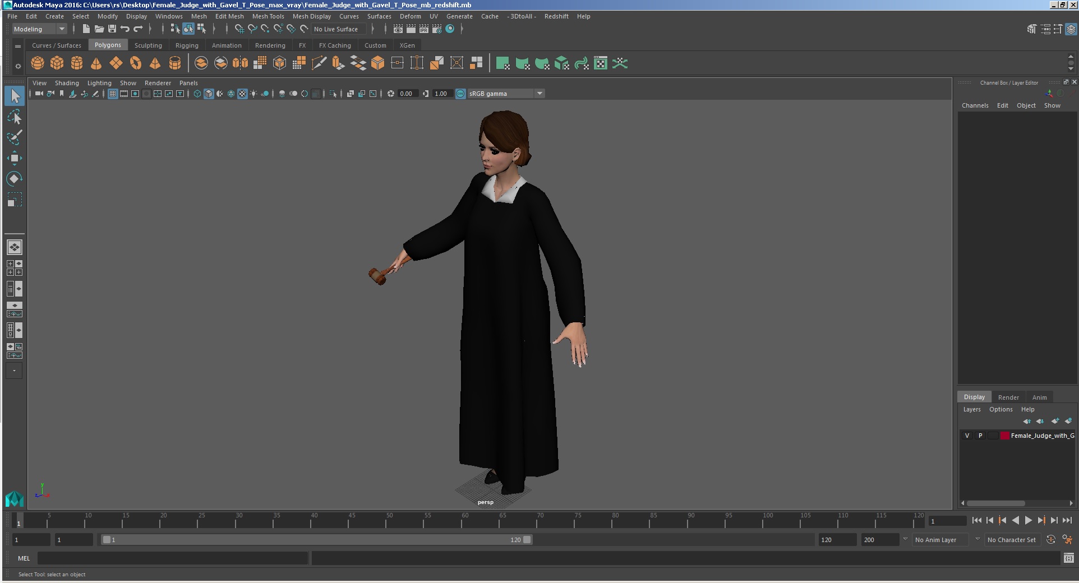Create a polygon plane from the shelf
The height and width of the screenshot is (583, 1079).
point(116,63)
